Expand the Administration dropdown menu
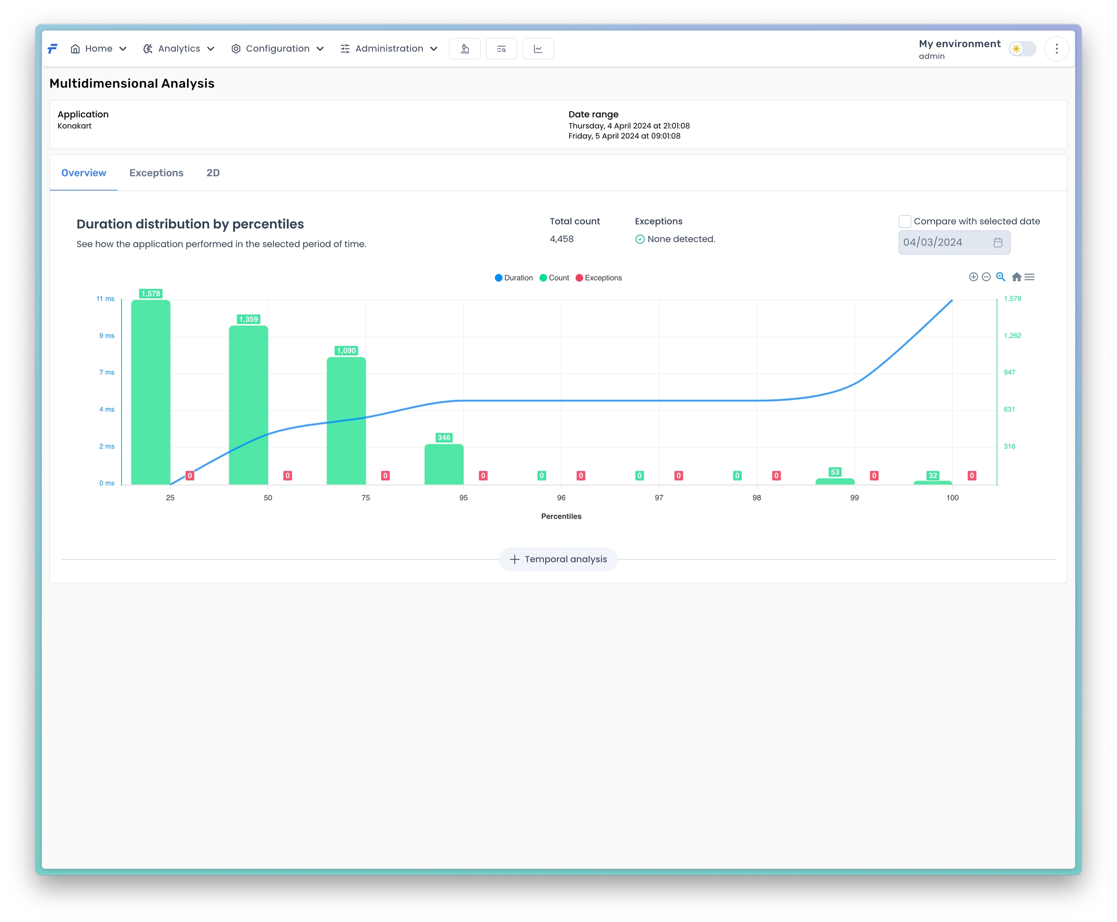 pyautogui.click(x=389, y=49)
